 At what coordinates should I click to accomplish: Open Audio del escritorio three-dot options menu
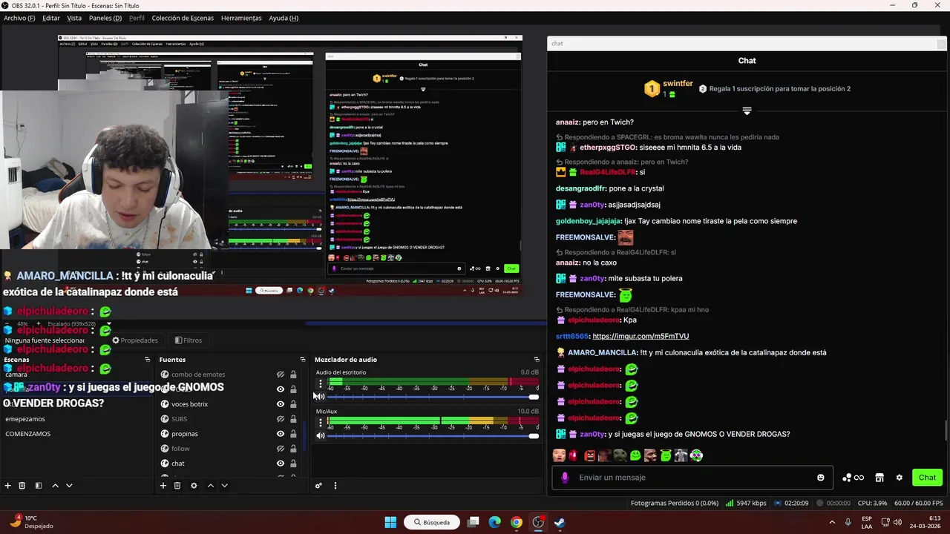[321, 383]
